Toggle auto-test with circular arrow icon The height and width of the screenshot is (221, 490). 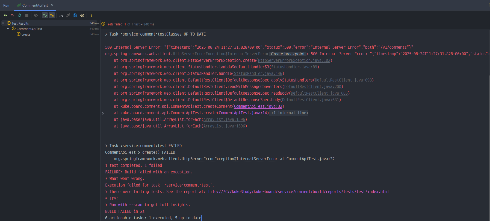19,15
